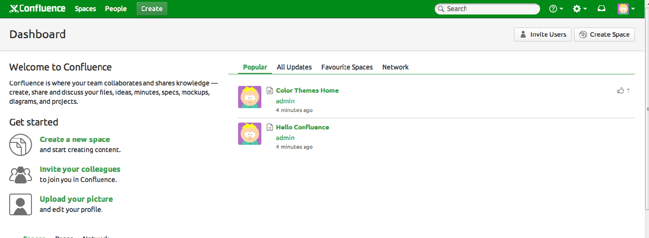The width and height of the screenshot is (649, 238).
Task: Click the Confluence logo
Action: point(37,9)
